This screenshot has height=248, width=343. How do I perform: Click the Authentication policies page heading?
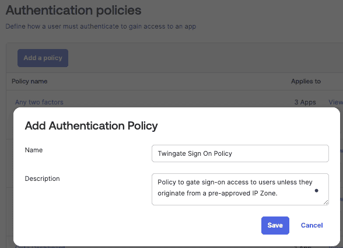[x=73, y=11]
